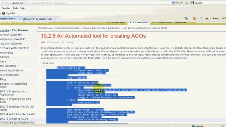This screenshot has height=127, width=226.
Task: Expand the Print dropdown arrow
Action: [210, 18]
